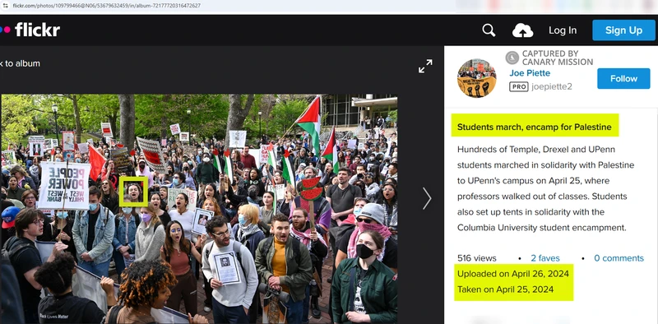Click the Flickr logo
This screenshot has width=658, height=324.
tap(30, 30)
